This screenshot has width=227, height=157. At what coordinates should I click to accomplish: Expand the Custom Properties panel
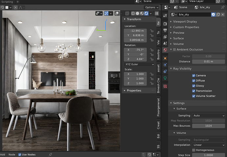171,27
